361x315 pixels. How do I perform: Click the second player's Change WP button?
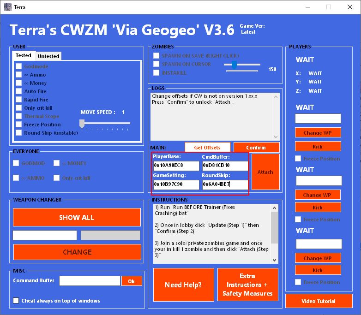coord(318,195)
